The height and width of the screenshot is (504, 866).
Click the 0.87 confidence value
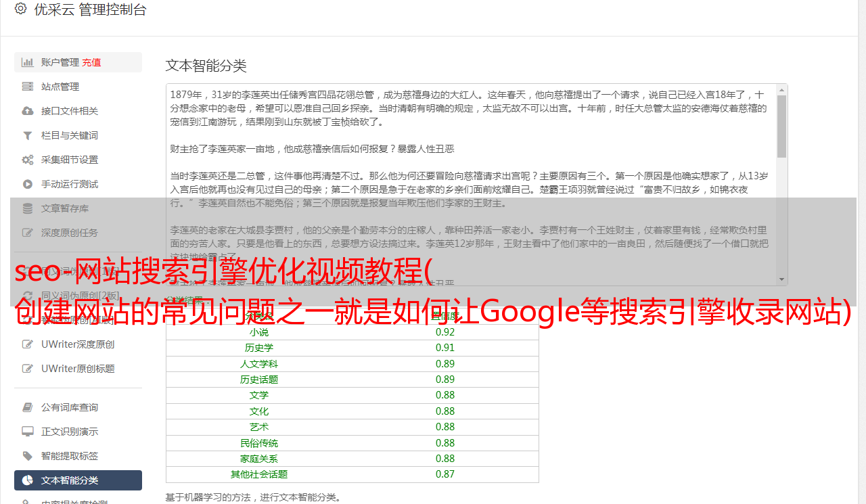tap(445, 474)
